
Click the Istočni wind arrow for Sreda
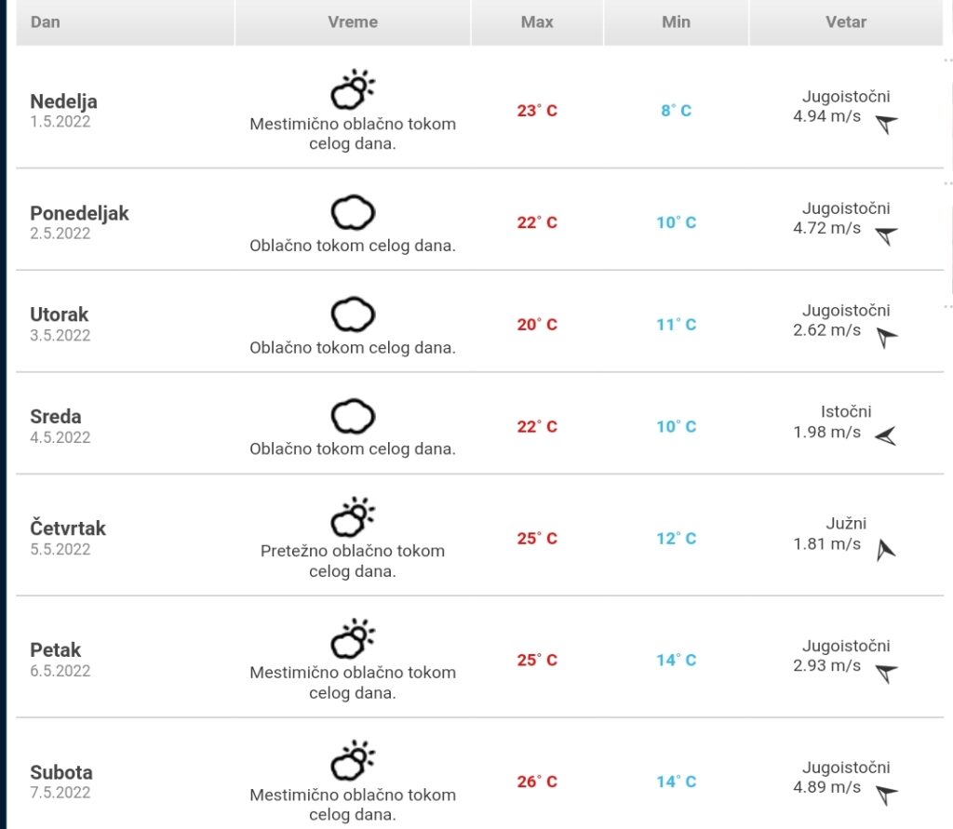[x=886, y=435]
